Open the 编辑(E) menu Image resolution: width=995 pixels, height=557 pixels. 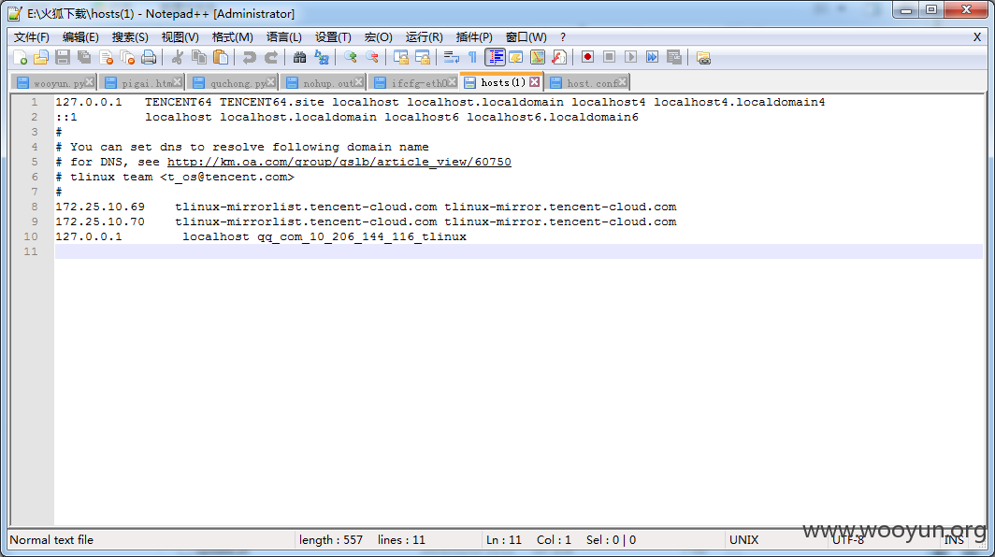[x=80, y=37]
